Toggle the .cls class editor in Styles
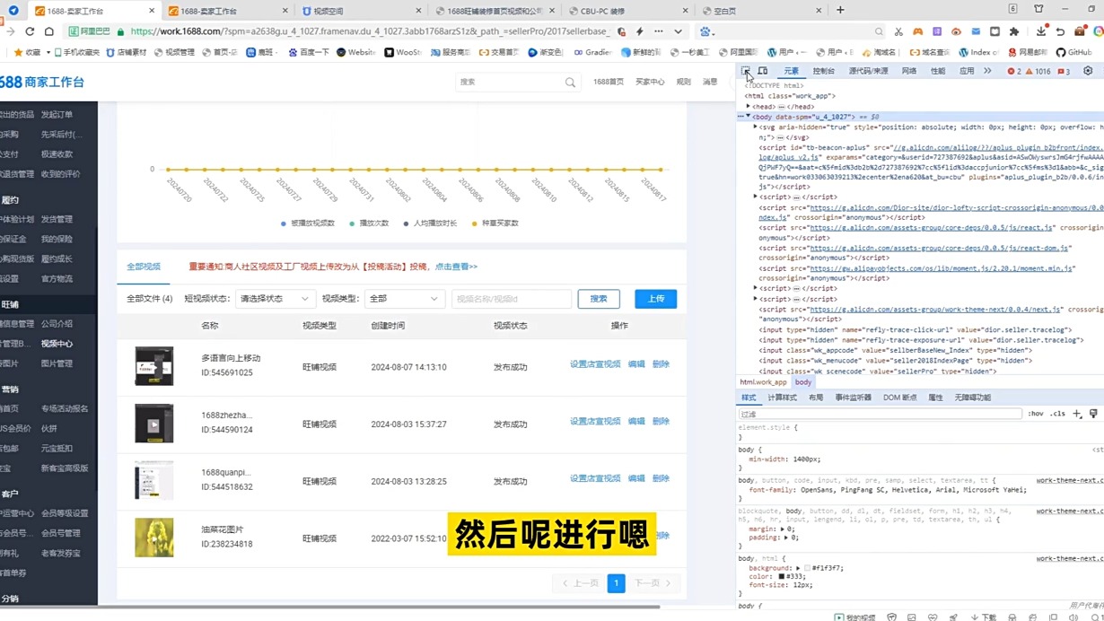Screen dimensions: 1104x621 click(1057, 413)
